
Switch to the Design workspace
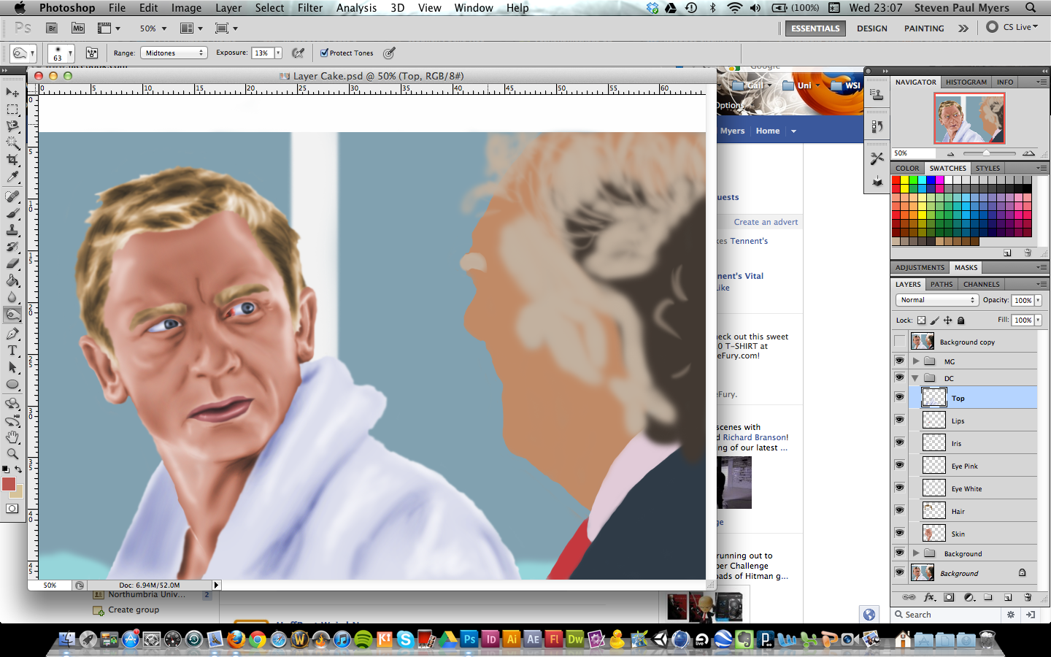click(872, 28)
